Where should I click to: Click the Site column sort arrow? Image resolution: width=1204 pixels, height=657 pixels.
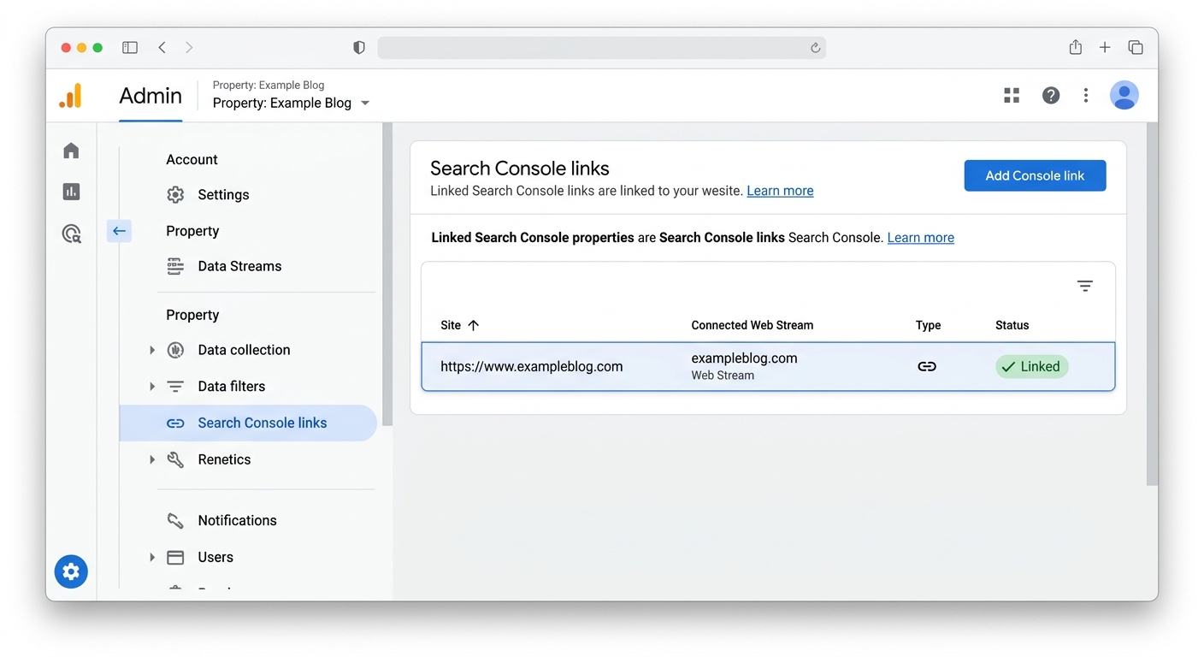coord(474,325)
